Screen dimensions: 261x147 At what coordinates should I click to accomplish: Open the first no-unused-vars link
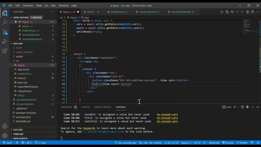167,114
